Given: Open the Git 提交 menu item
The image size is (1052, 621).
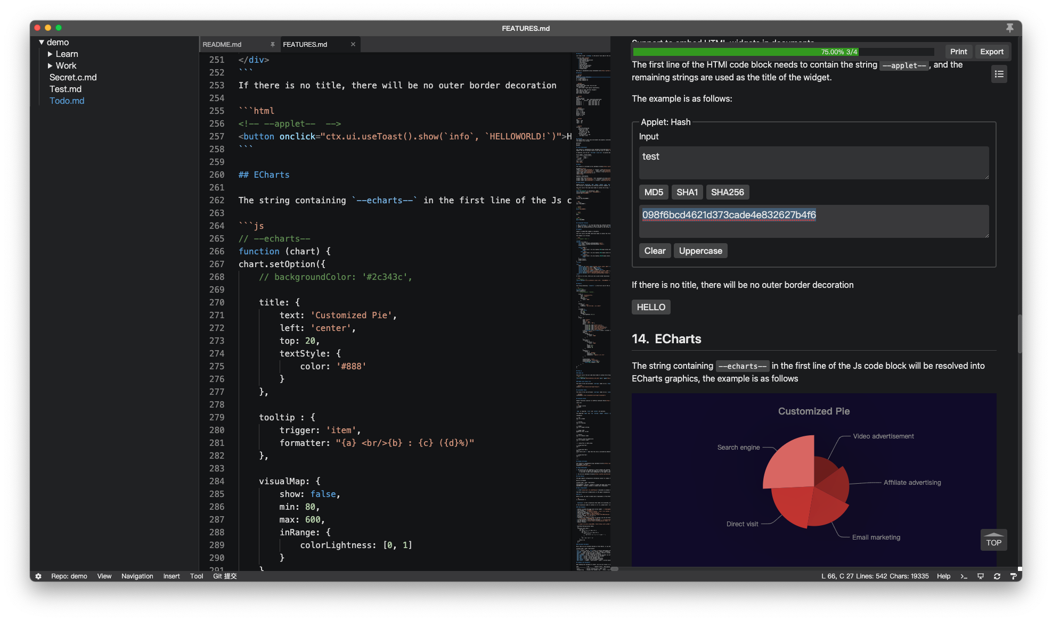Looking at the screenshot, I should pyautogui.click(x=225, y=576).
